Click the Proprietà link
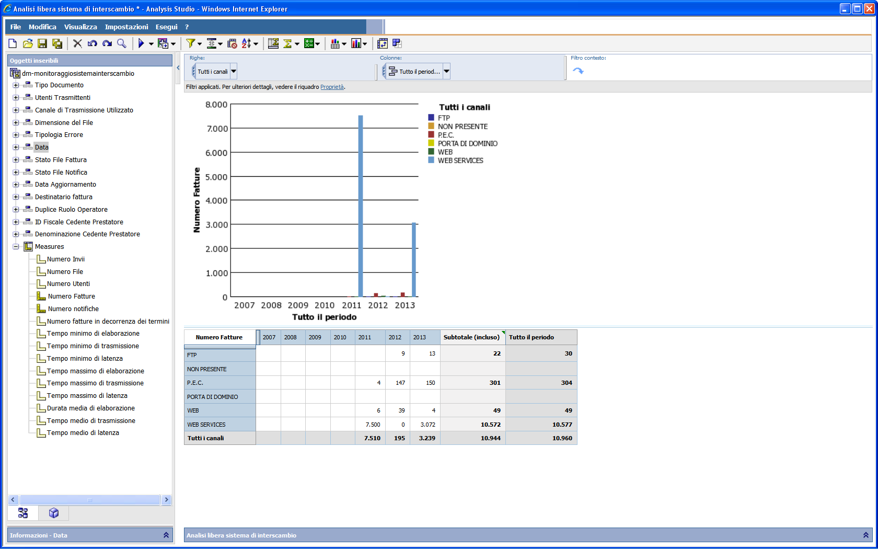The height and width of the screenshot is (549, 878). (332, 87)
